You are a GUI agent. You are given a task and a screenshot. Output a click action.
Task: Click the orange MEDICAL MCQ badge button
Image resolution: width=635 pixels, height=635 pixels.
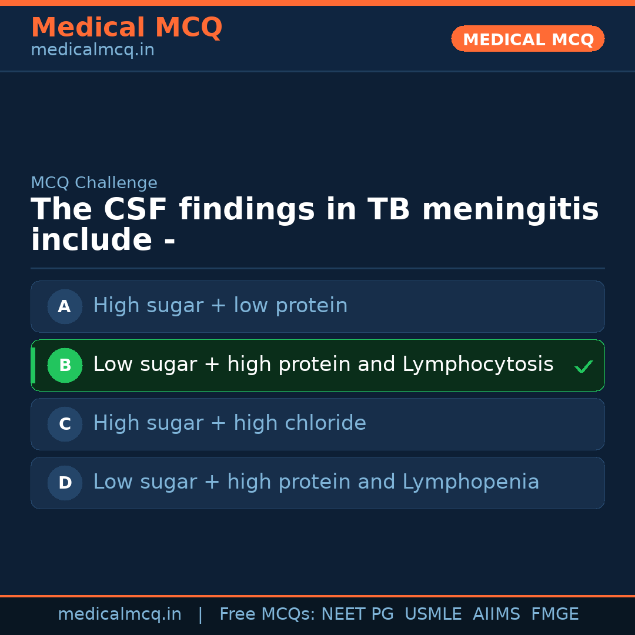tap(527, 39)
